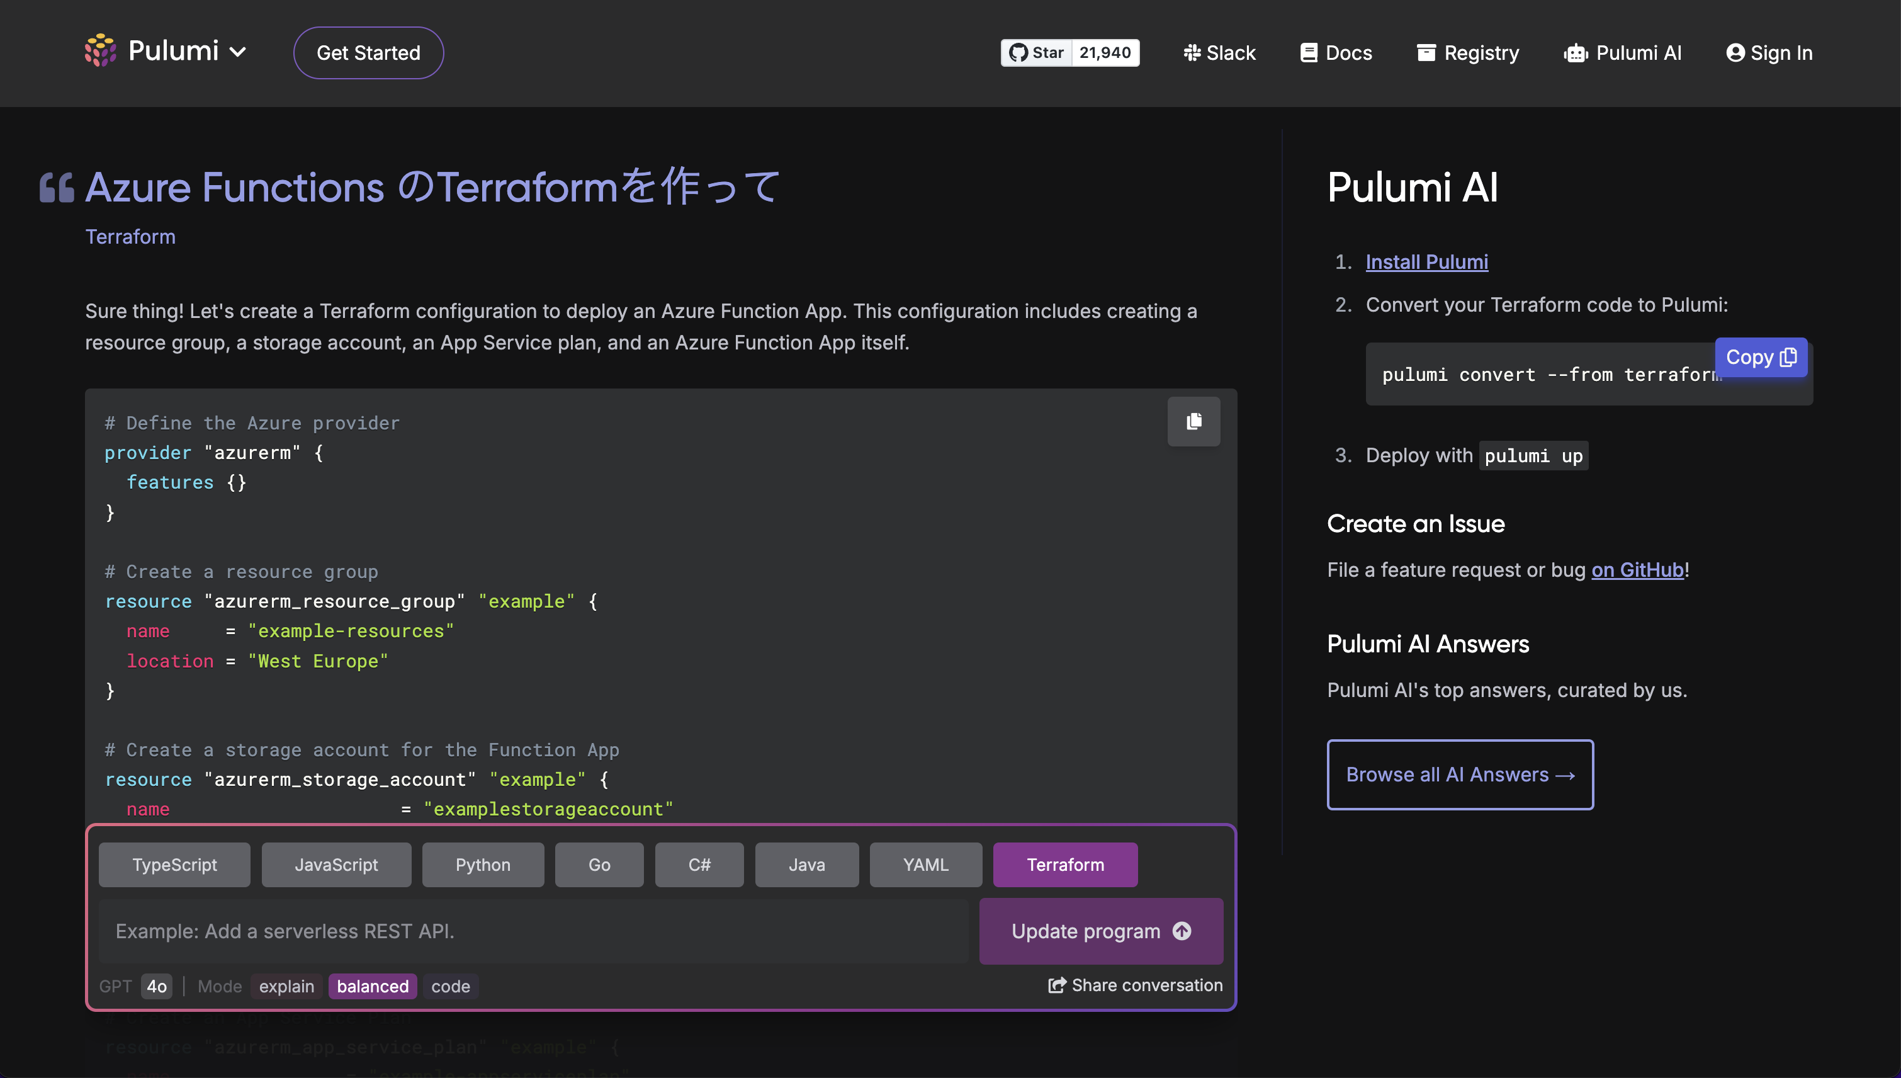Click the copy code icon in code block
Viewport: 1901px width, 1078px height.
point(1193,421)
